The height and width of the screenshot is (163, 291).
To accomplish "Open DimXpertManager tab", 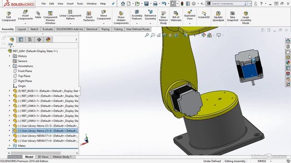I will [x=39, y=39].
